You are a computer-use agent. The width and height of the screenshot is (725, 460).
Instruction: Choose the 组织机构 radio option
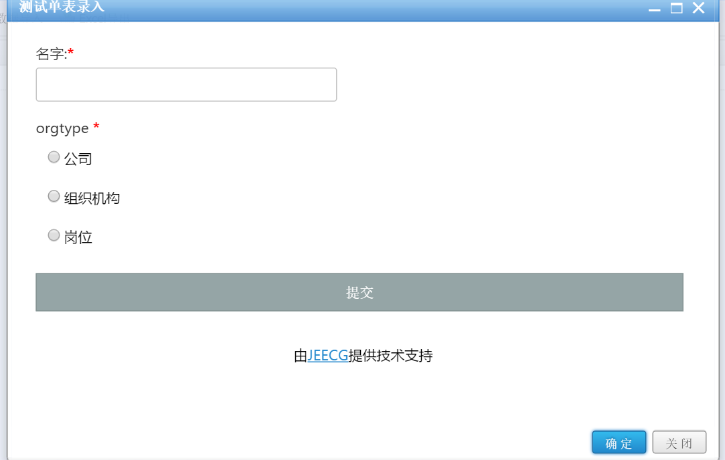[x=54, y=197]
